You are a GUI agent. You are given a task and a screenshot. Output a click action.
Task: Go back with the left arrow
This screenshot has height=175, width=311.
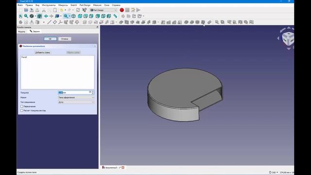[46, 16]
